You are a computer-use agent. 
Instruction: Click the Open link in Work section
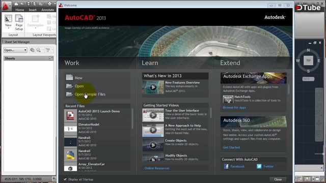click(x=79, y=86)
